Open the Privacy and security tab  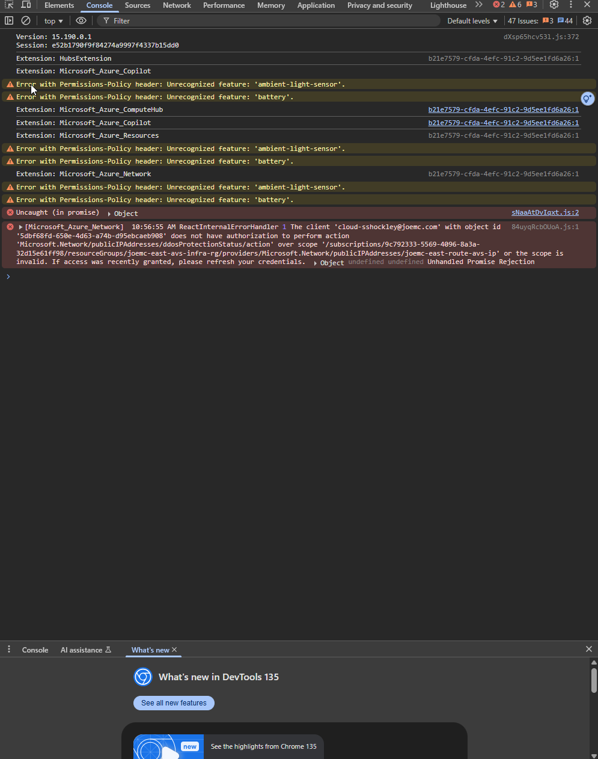coord(380,5)
